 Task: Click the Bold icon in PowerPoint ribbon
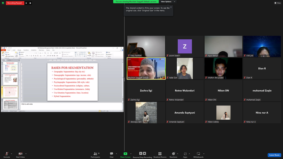tap(27, 56)
